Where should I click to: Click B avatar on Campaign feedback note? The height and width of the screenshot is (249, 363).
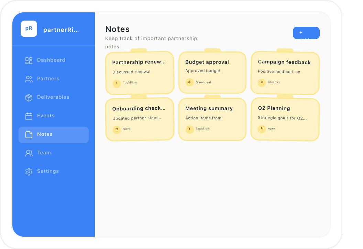[x=262, y=82]
